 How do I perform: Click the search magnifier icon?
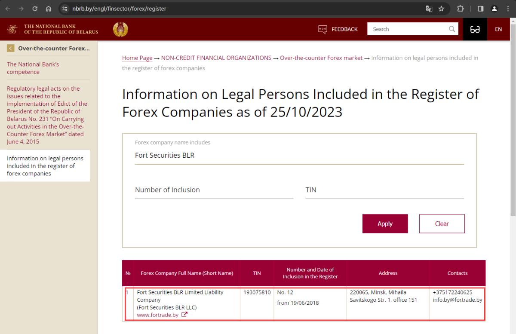coord(451,29)
